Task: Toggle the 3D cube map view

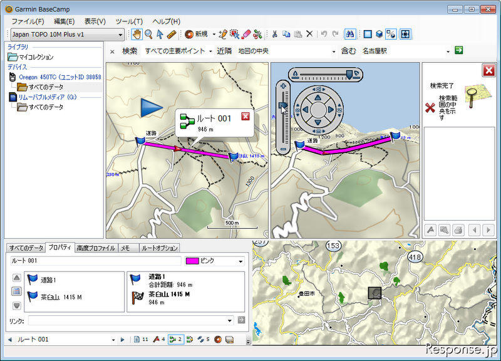Action: click(380, 34)
